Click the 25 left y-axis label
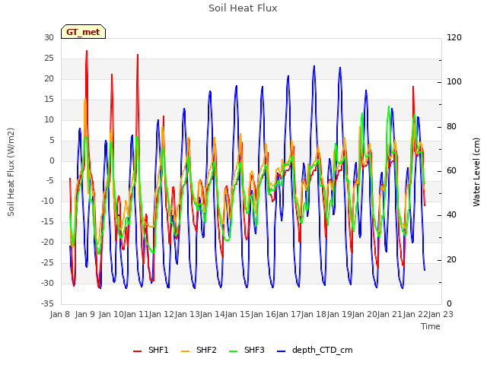Viewport: 487px width, 365px height. [x=49, y=58]
